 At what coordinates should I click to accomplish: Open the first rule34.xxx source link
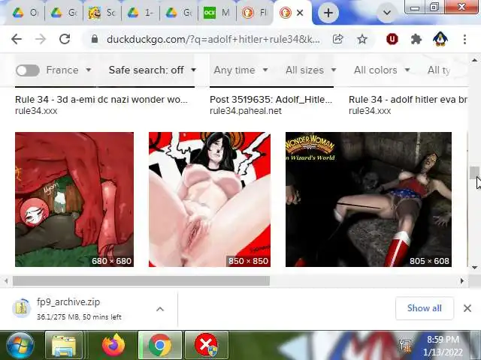pyautogui.click(x=36, y=111)
